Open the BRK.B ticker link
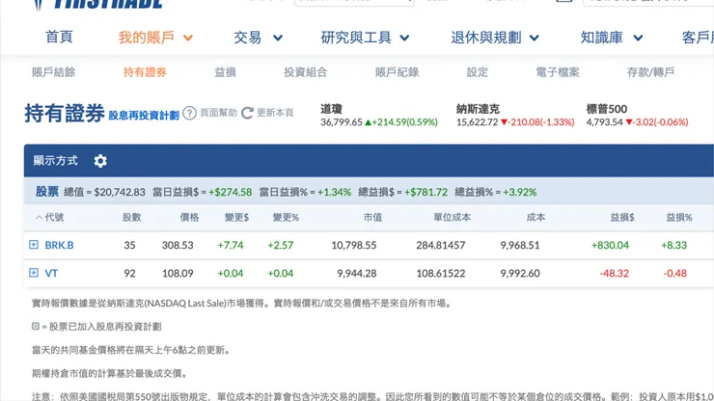This screenshot has width=714, height=401. point(59,245)
